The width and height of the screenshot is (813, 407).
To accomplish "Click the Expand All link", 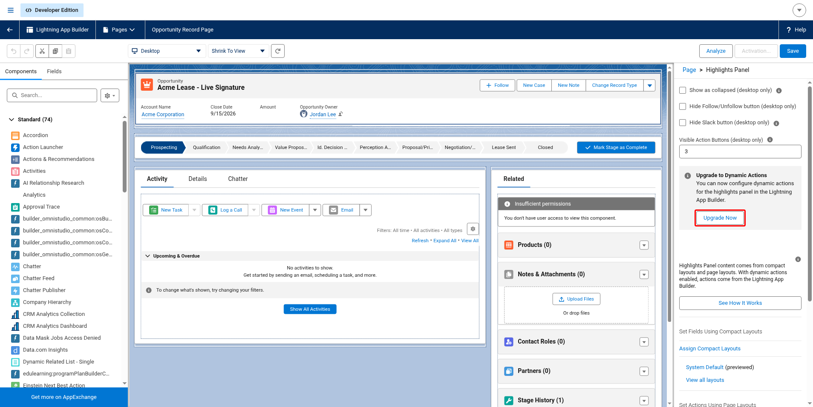I will 445,241.
